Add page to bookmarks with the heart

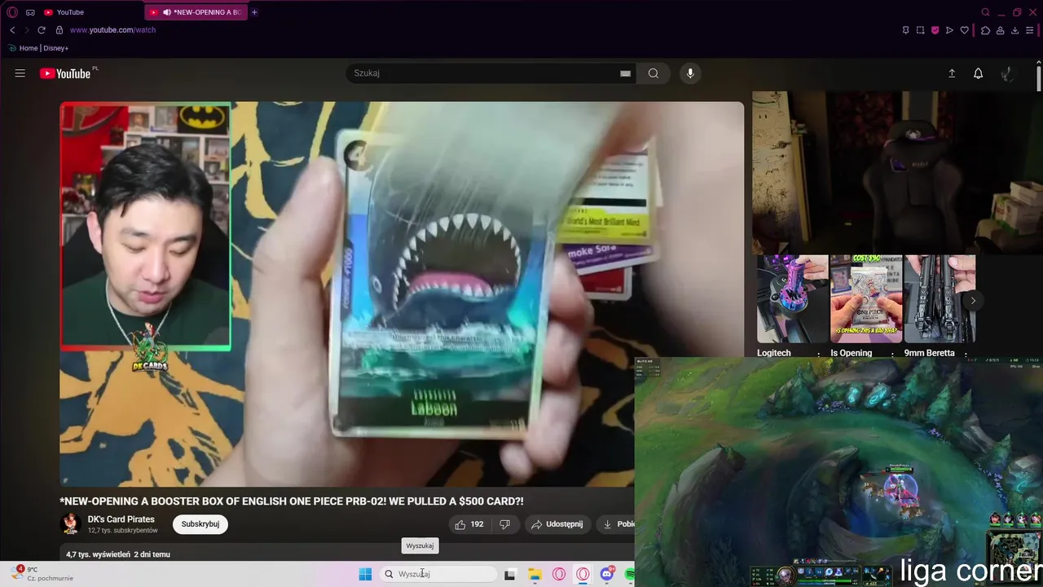click(965, 30)
